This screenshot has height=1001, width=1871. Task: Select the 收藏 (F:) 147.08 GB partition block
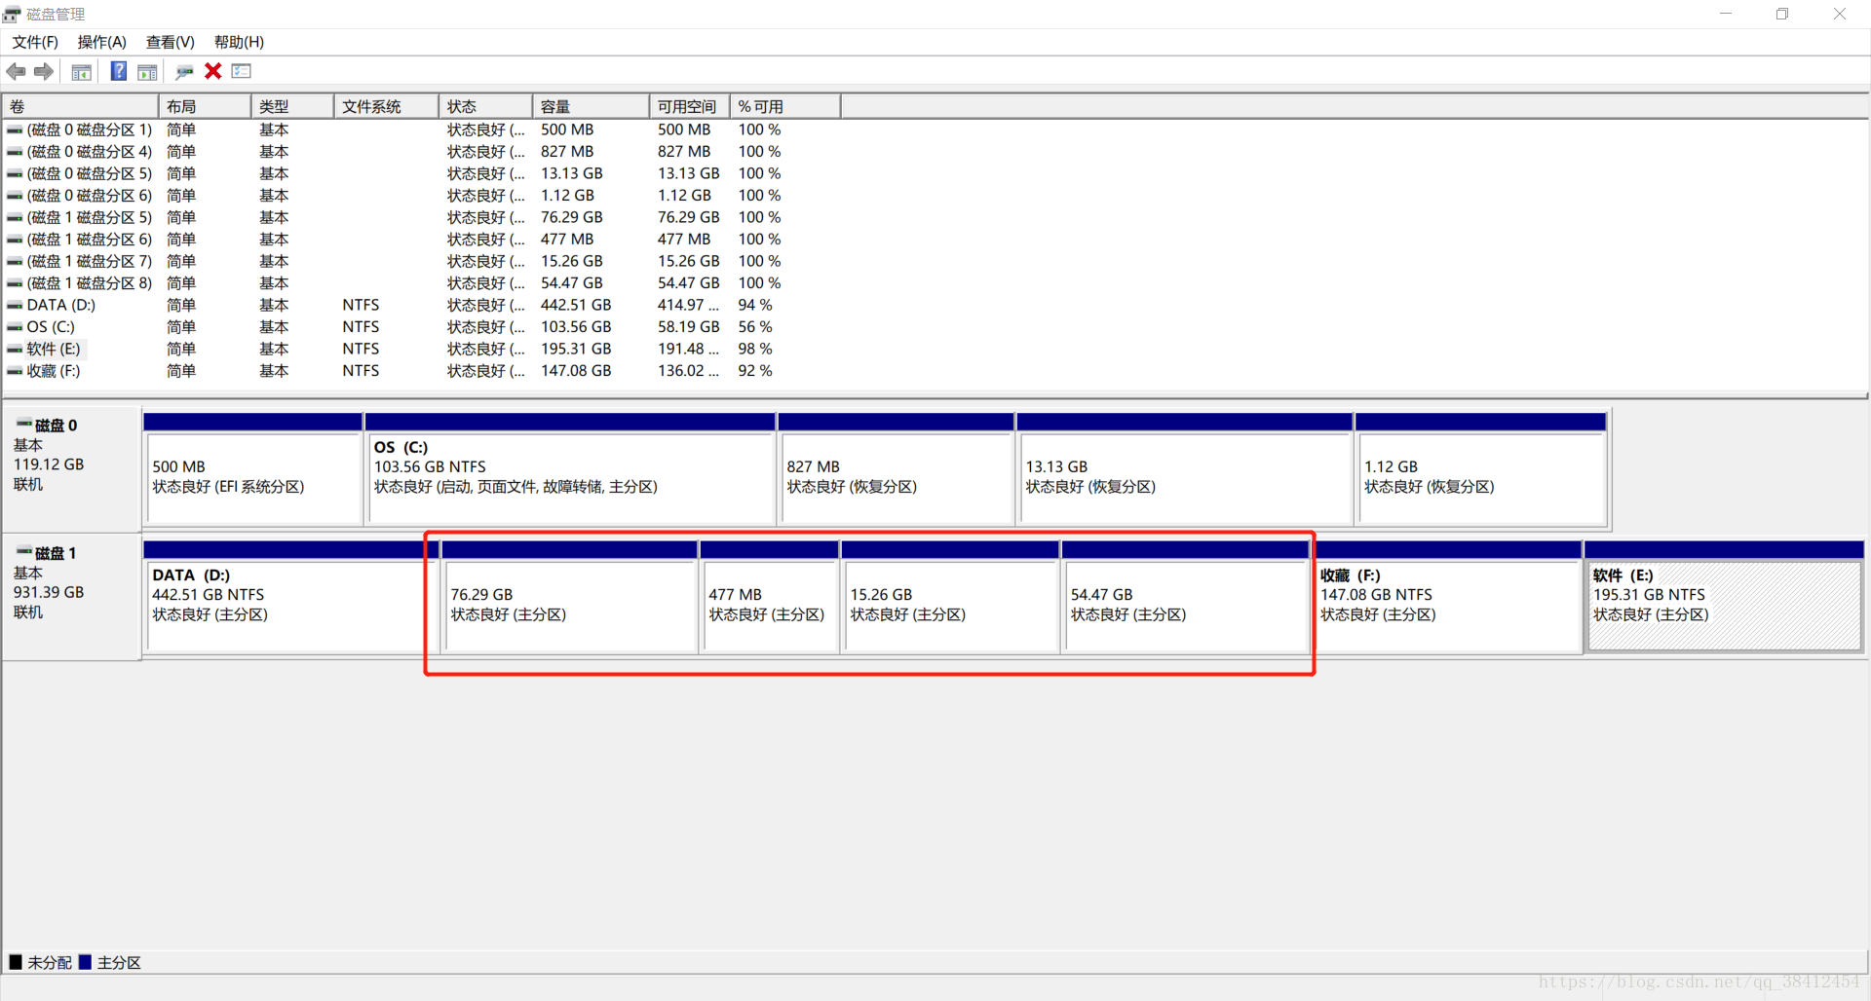click(1447, 597)
